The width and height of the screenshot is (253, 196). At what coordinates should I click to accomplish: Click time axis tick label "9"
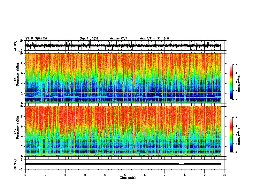click(204, 175)
